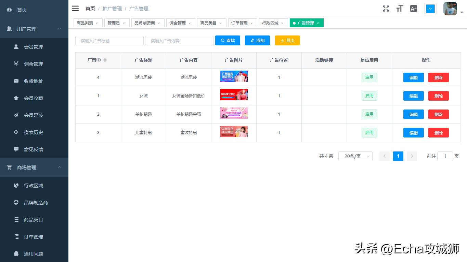Screen dimensions: 467x262
Task: Toggle the sidebar with the hamburger icon
Action: coord(75,8)
